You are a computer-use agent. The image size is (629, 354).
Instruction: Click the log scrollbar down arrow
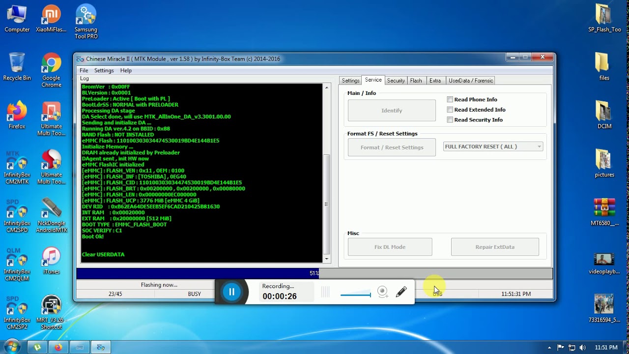(326, 259)
